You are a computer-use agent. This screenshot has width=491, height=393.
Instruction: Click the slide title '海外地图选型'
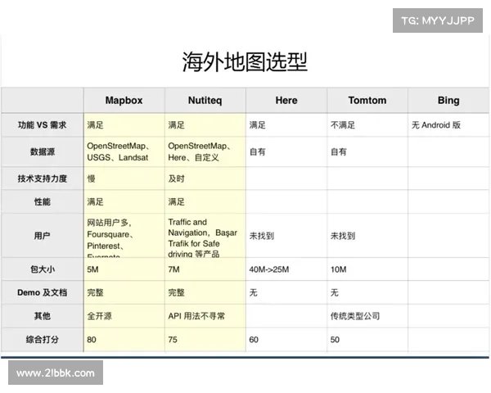pos(245,61)
